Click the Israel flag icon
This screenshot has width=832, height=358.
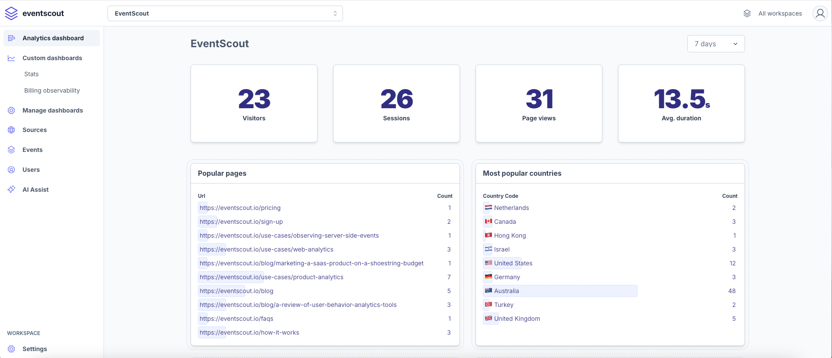[x=489, y=249]
